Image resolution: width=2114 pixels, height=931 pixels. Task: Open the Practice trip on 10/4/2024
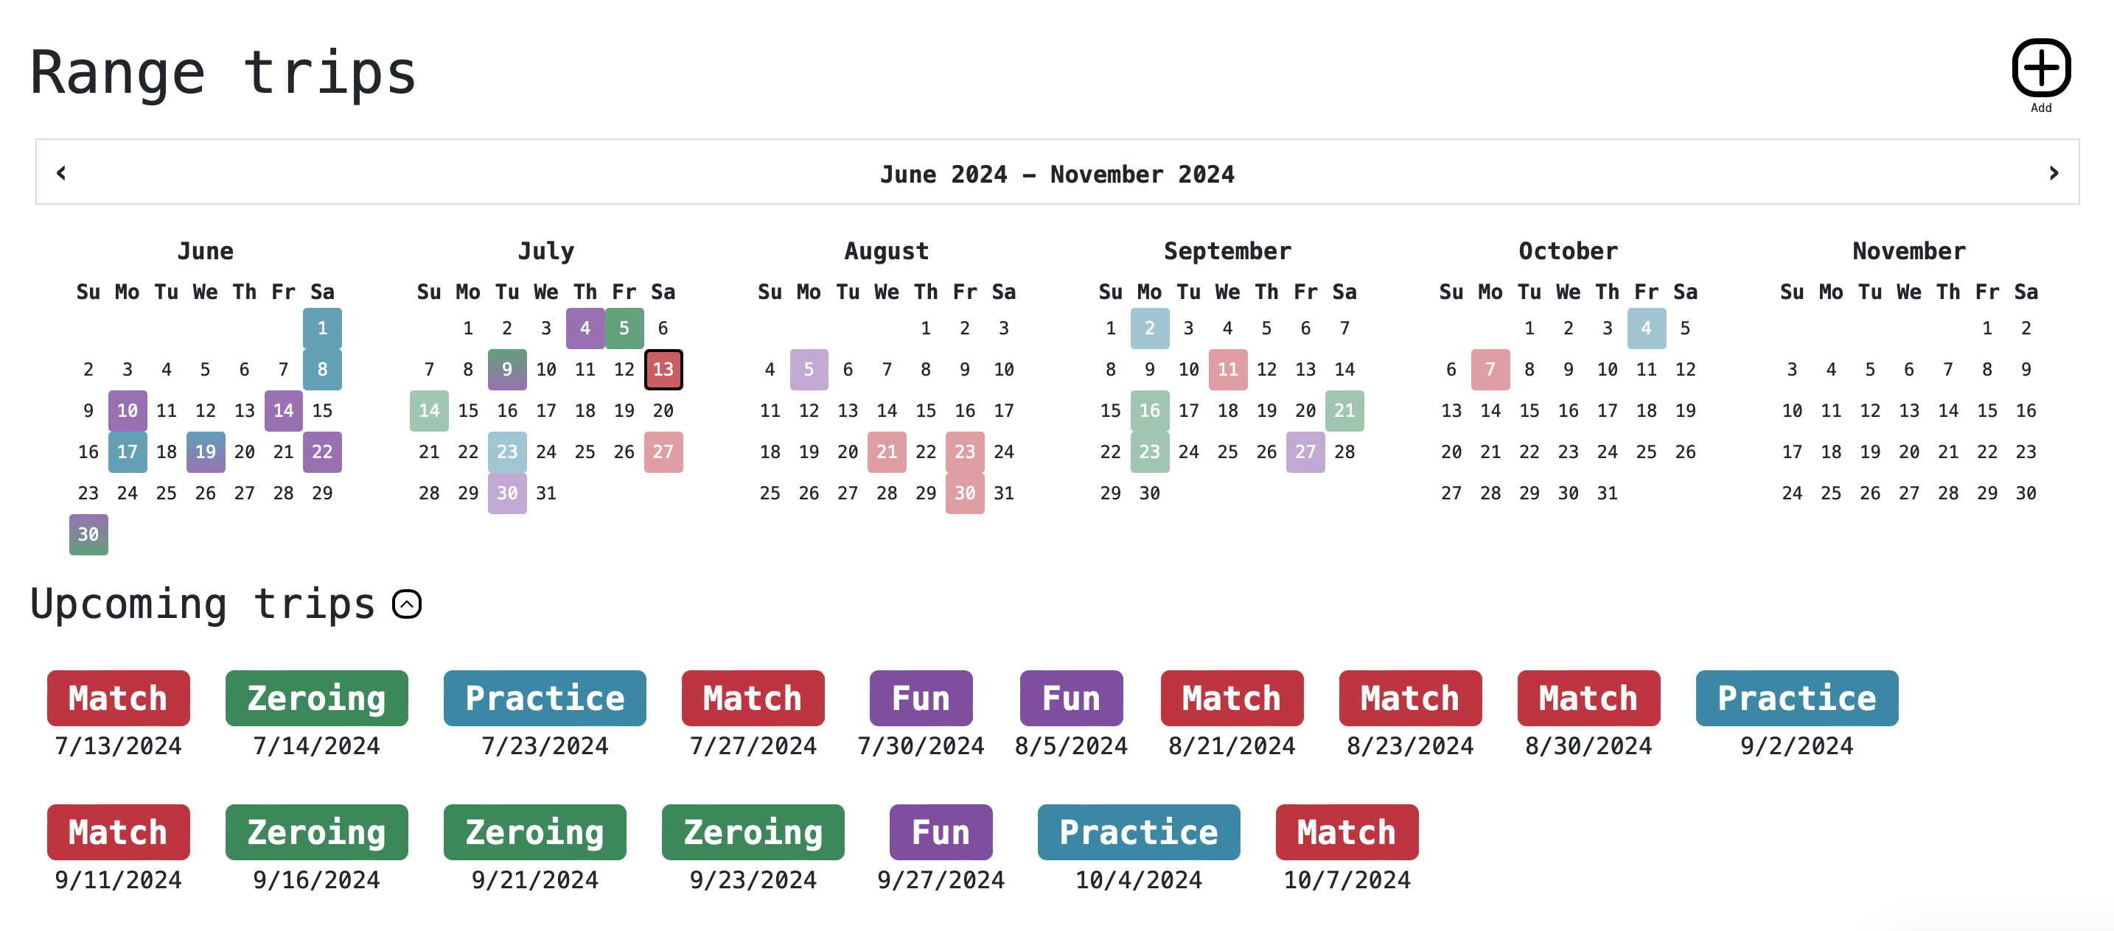tap(1138, 832)
